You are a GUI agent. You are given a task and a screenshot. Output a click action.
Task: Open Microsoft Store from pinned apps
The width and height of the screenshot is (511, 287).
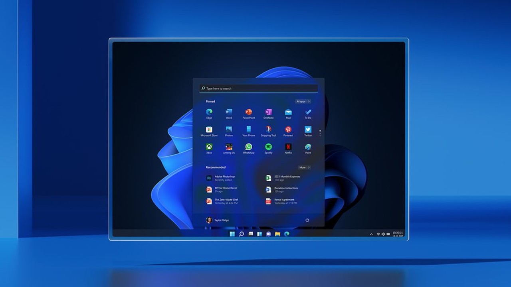coord(209,130)
